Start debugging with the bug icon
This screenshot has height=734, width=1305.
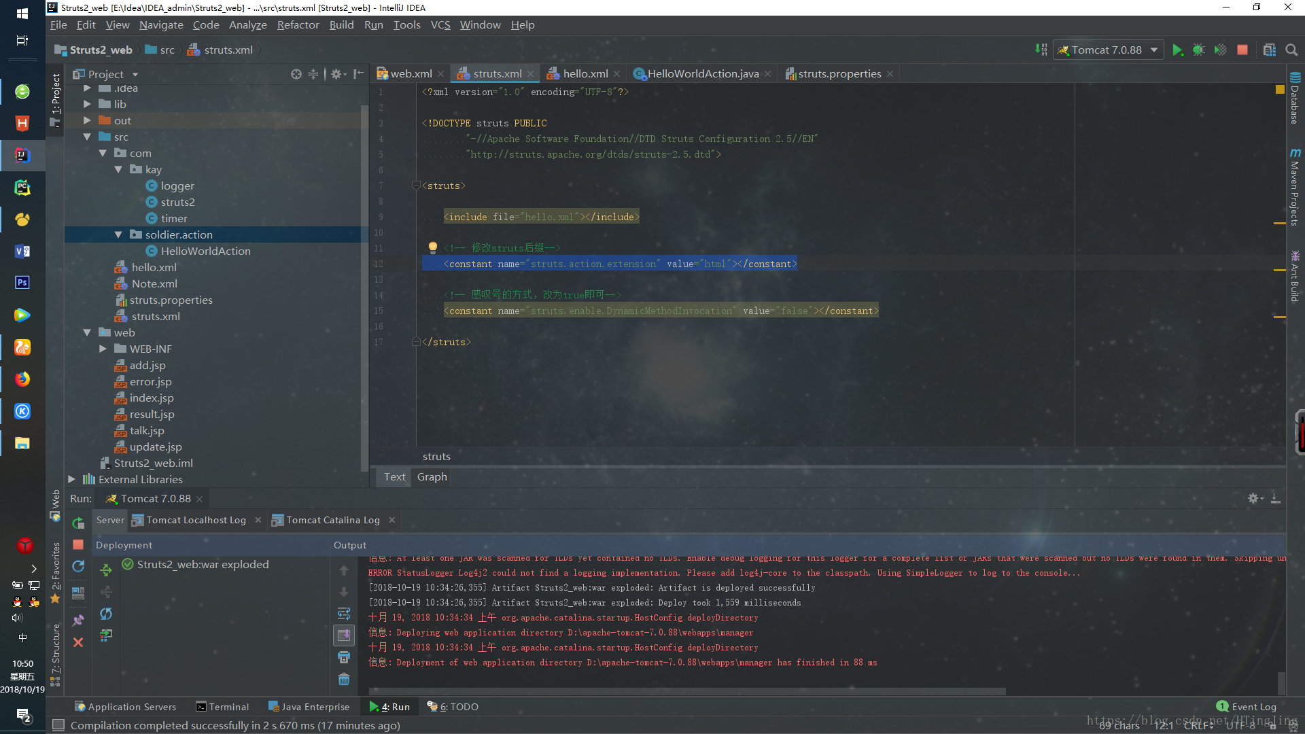coord(1199,50)
